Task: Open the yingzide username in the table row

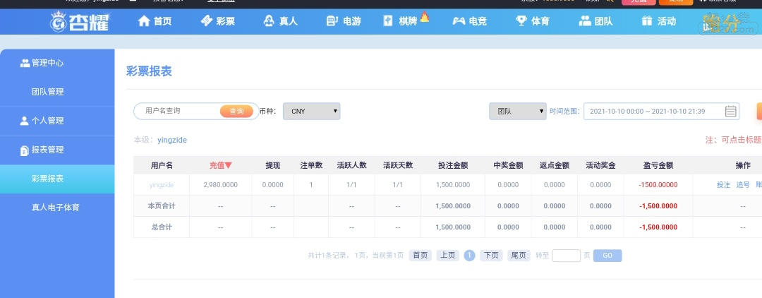Action: pos(162,185)
